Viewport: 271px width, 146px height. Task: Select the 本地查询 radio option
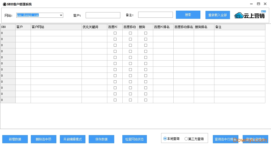[166, 138]
